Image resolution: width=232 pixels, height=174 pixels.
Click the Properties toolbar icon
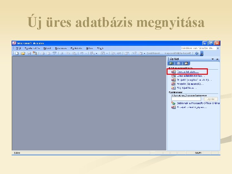pyautogui.click(x=127, y=53)
